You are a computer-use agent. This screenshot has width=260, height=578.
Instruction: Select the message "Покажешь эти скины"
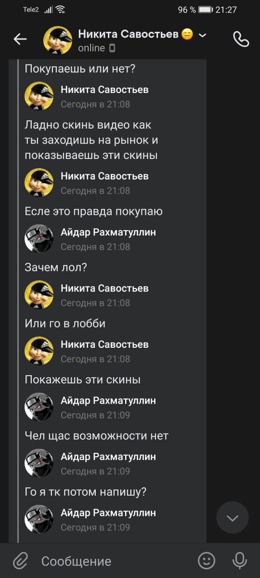[x=82, y=379]
